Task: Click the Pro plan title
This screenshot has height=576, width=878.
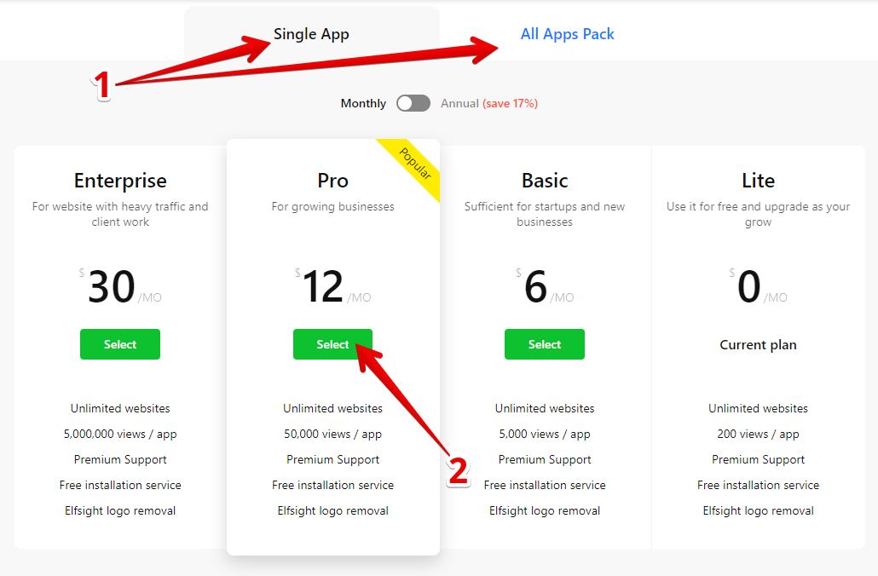Action: click(x=332, y=180)
